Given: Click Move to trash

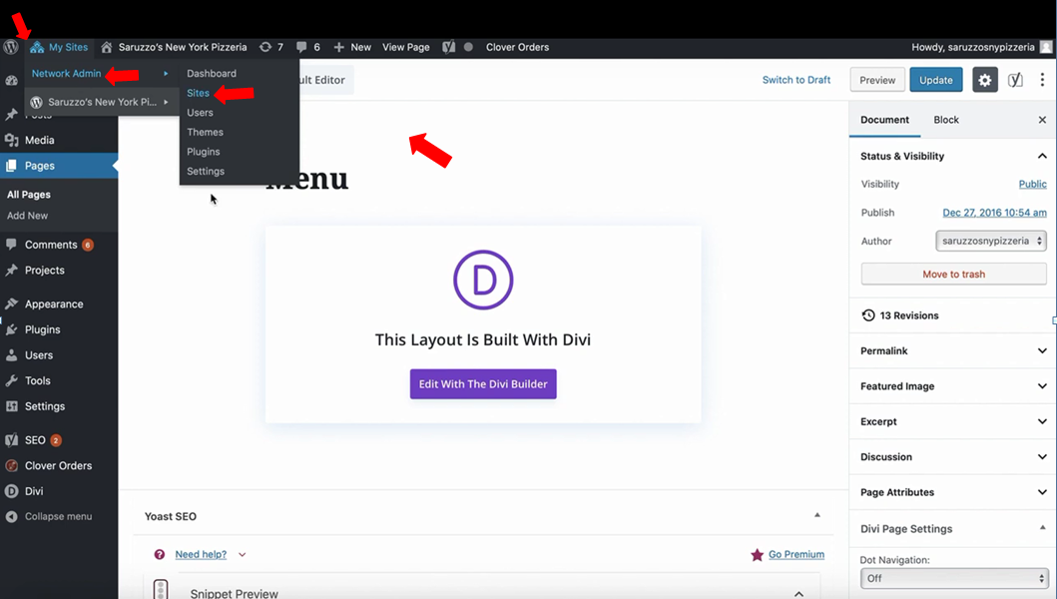Looking at the screenshot, I should (x=954, y=274).
